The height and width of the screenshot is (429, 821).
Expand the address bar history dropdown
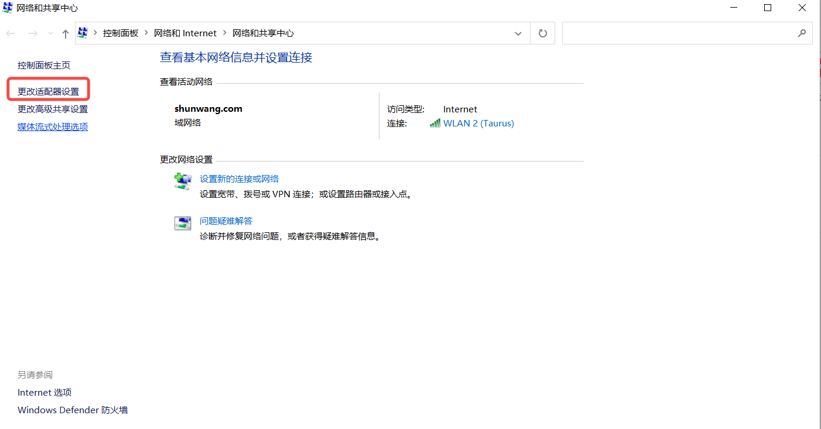coord(518,33)
